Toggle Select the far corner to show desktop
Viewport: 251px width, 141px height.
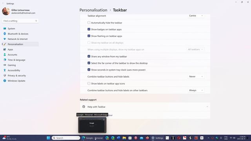[89, 63]
